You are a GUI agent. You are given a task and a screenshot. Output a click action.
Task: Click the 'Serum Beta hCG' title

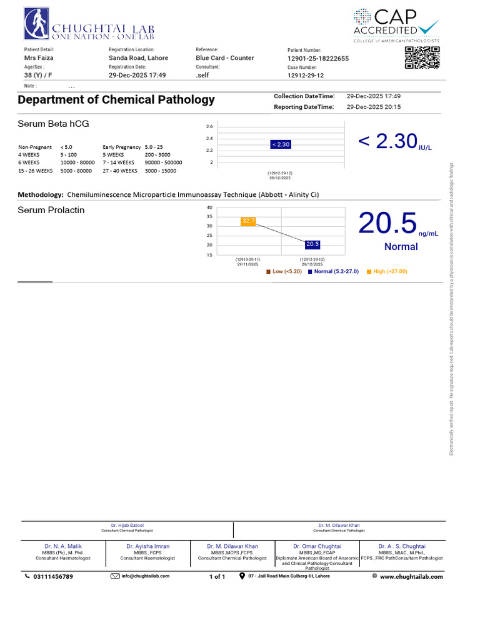[53, 124]
